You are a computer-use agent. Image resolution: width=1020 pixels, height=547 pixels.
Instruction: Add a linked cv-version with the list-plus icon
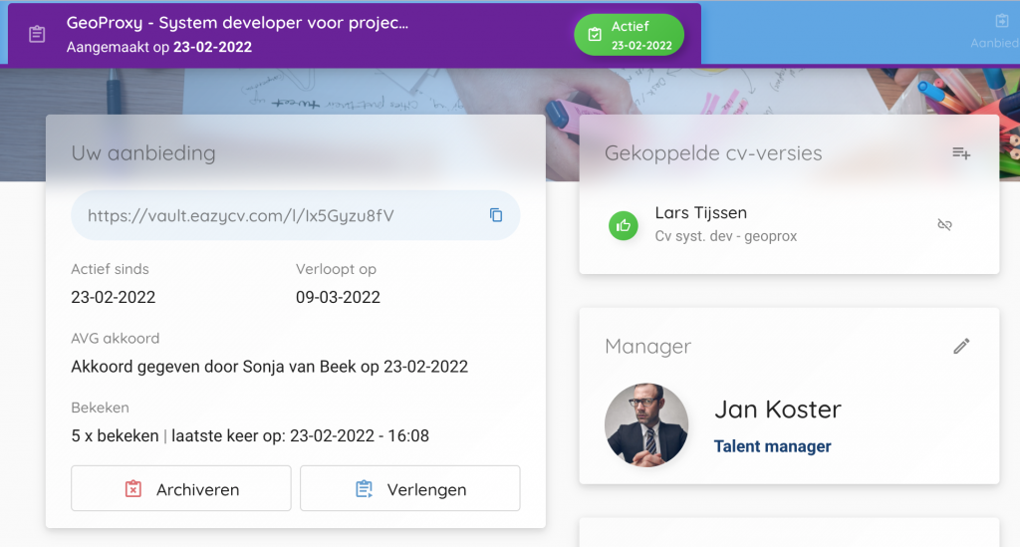pyautogui.click(x=960, y=153)
